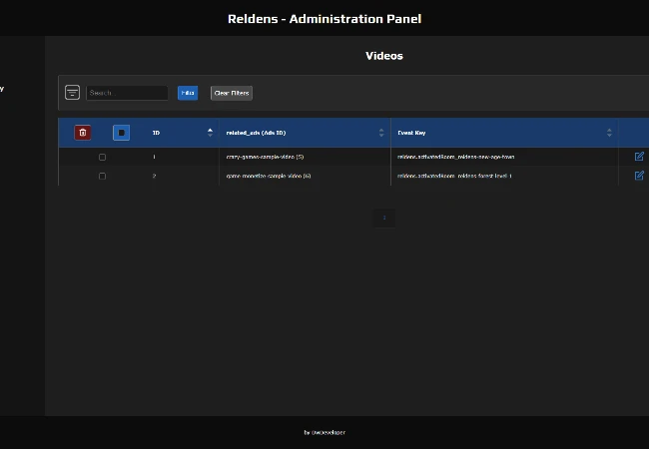The height and width of the screenshot is (449, 649).
Task: Toggle the select-all checkbox in table header
Action: (121, 133)
